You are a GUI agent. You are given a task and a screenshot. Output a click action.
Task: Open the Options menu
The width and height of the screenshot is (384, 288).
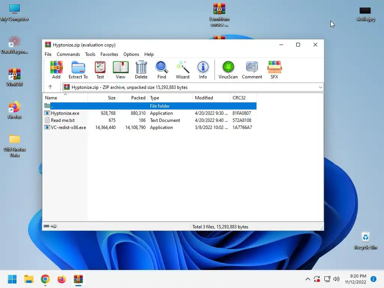pos(131,54)
